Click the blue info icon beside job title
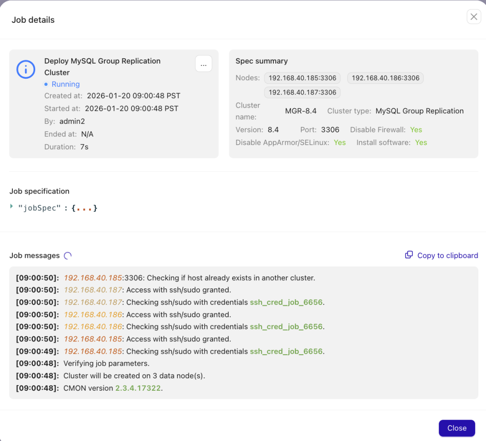486x441 pixels. (x=26, y=69)
